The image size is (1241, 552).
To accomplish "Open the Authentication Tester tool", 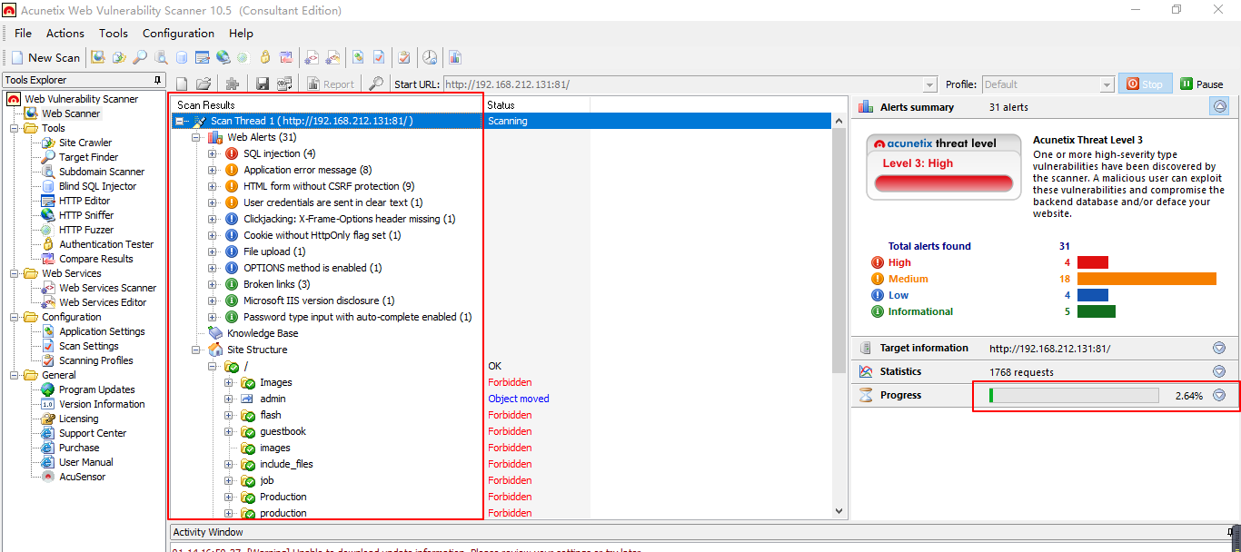I will 104,244.
